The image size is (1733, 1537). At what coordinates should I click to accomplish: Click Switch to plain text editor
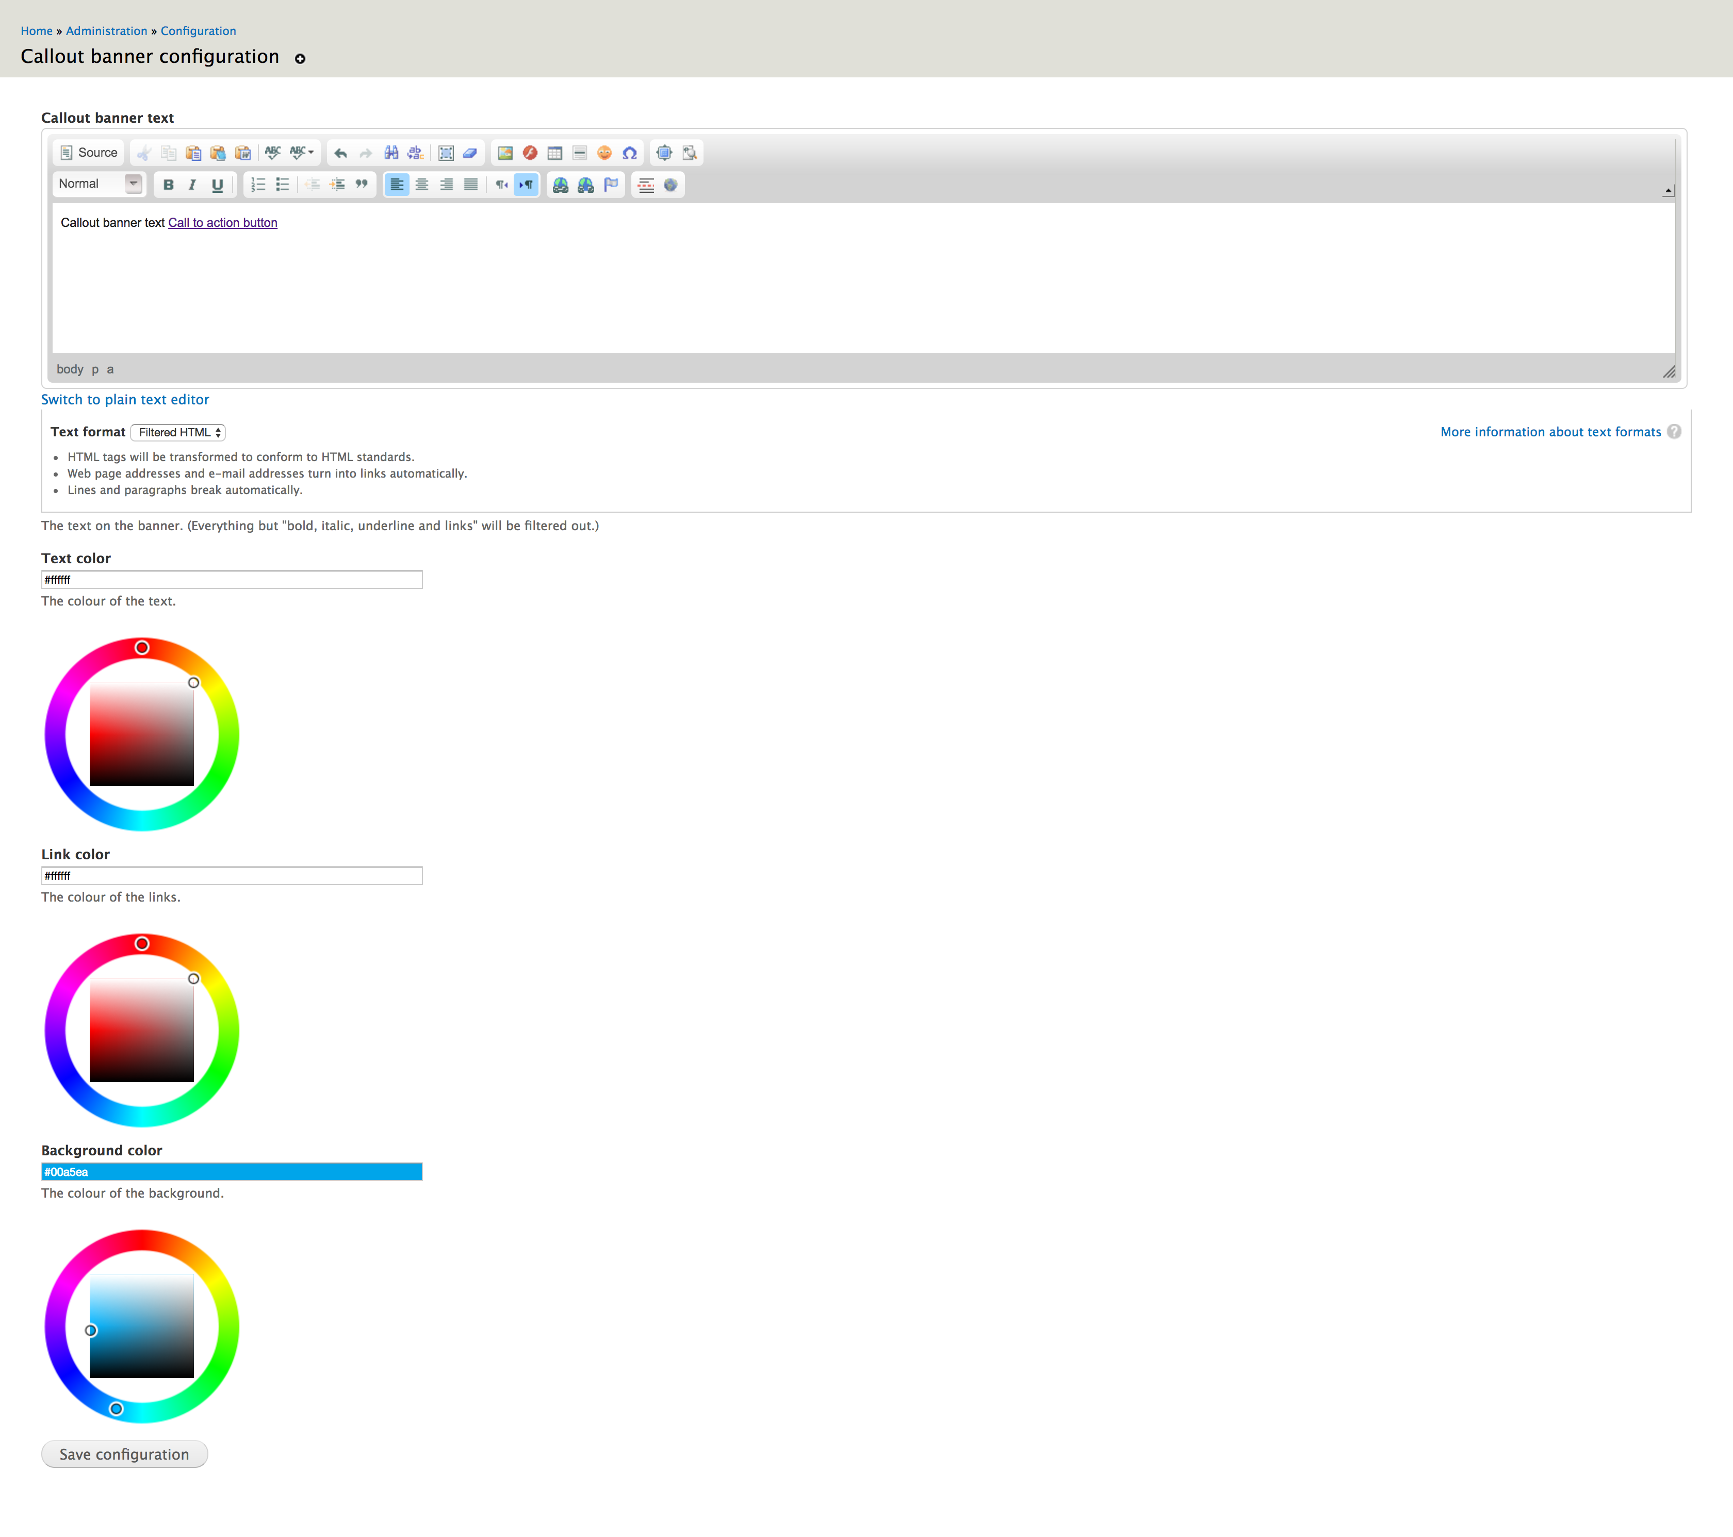[x=125, y=400]
